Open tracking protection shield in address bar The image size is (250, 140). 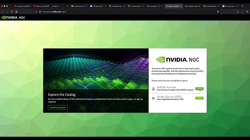[x=36, y=12]
